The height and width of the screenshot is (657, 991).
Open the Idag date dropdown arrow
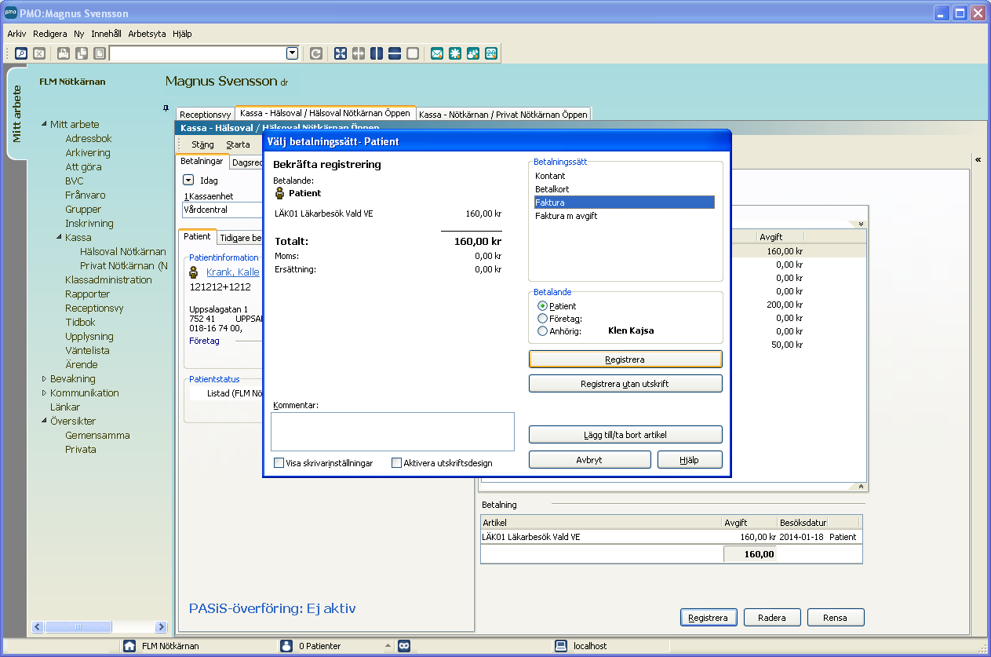tap(188, 180)
